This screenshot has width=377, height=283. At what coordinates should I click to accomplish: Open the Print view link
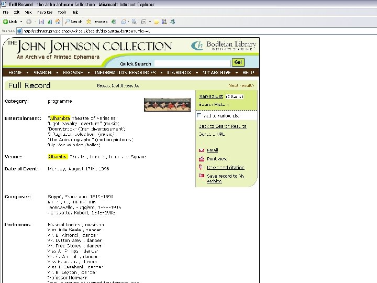coord(217,159)
